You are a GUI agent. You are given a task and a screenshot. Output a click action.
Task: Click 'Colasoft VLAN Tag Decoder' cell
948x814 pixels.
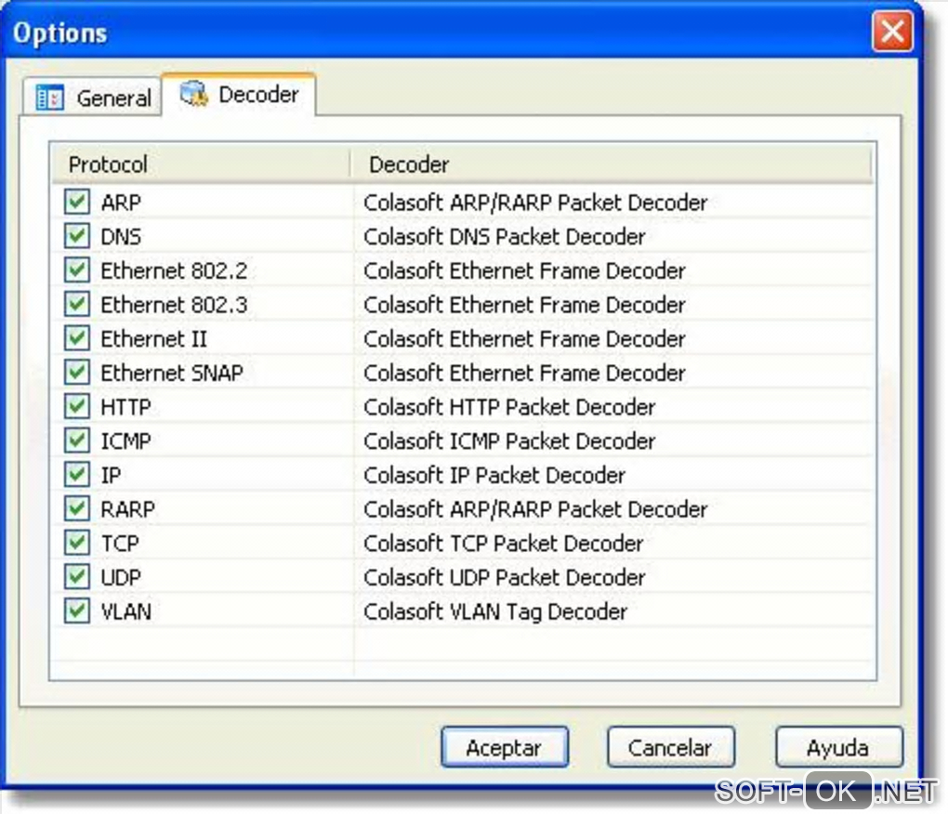495,612
